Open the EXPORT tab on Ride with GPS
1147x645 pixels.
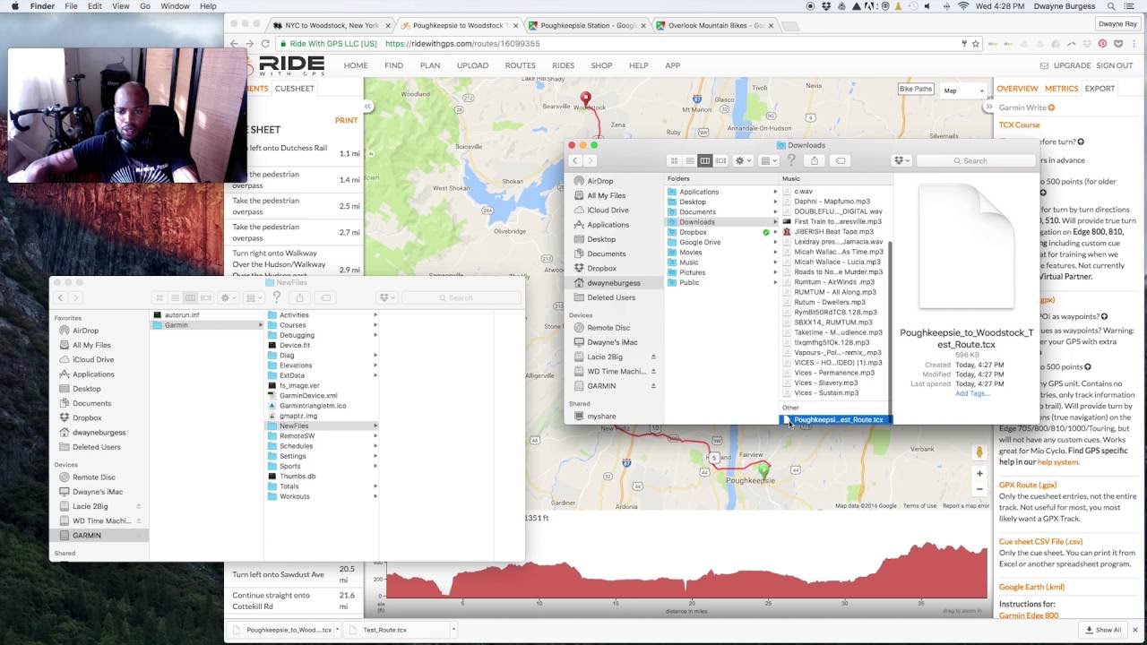1100,89
